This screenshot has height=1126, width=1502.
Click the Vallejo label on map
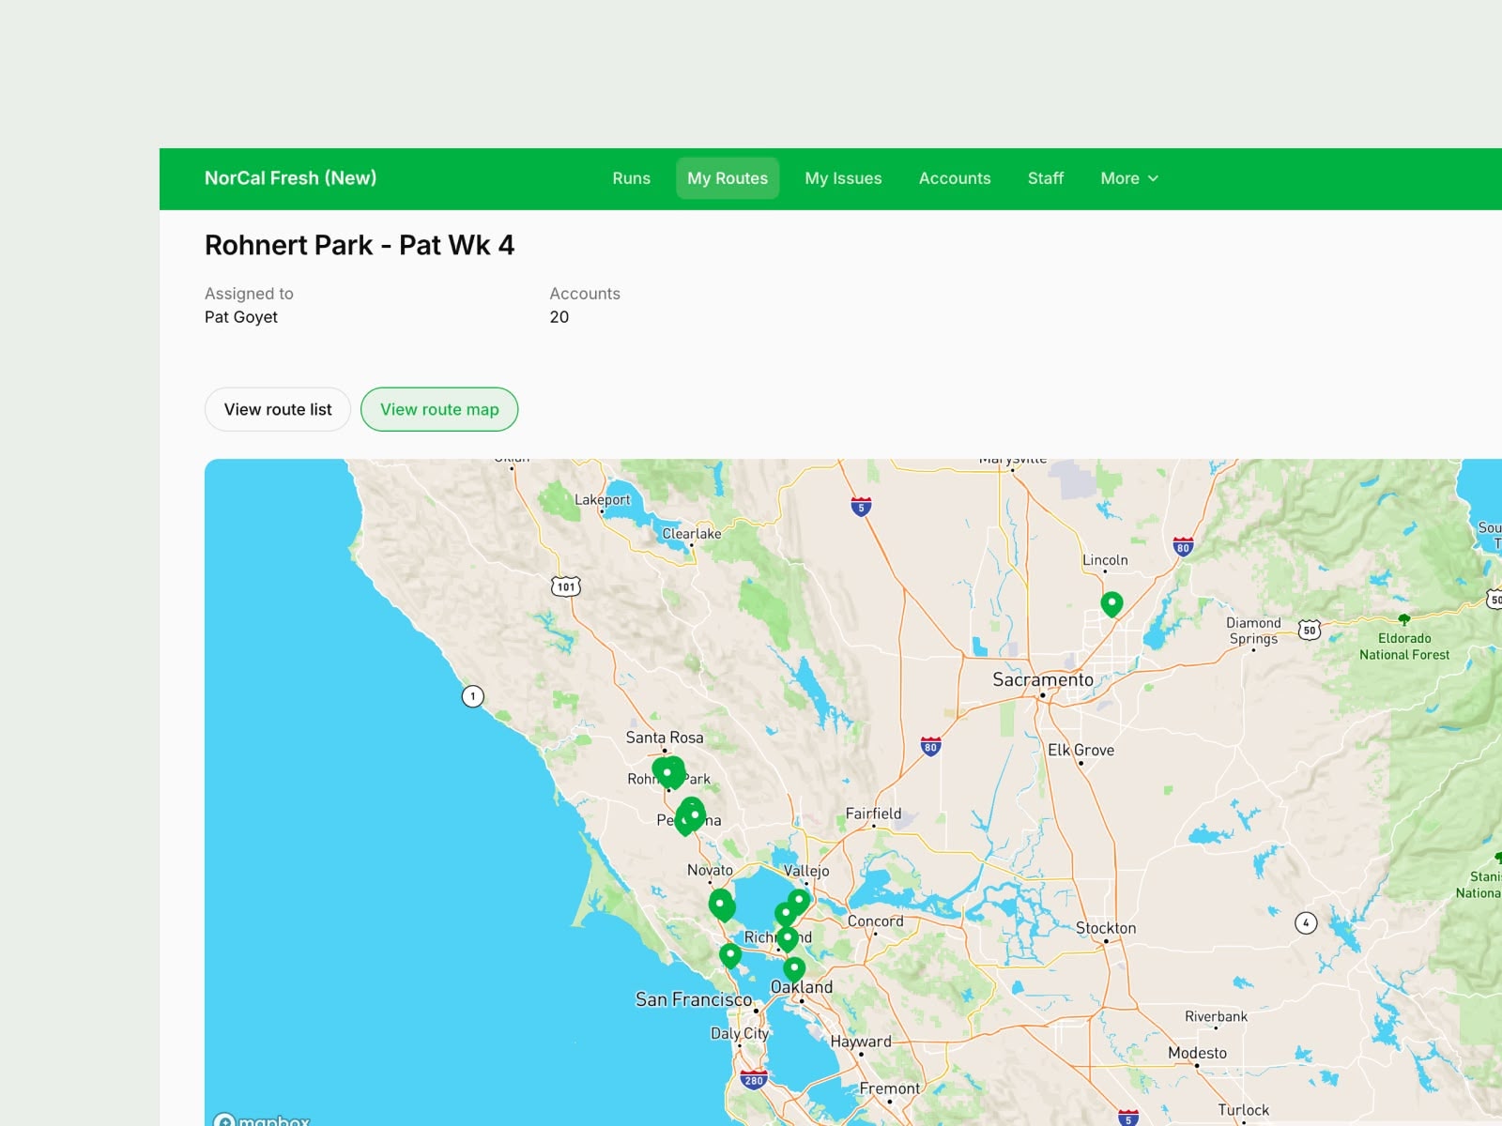click(x=806, y=871)
